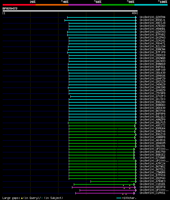The width and height of the screenshot is (170, 200).
Task: Select label UniRef100_B6TPX4
Action: 152,111
